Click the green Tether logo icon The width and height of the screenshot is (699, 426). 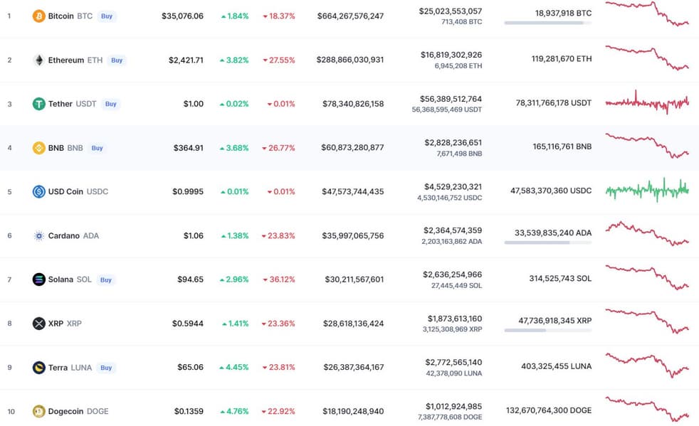coord(38,104)
